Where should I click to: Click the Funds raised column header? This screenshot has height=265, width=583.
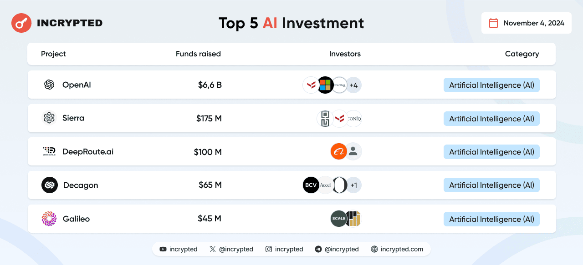click(198, 54)
